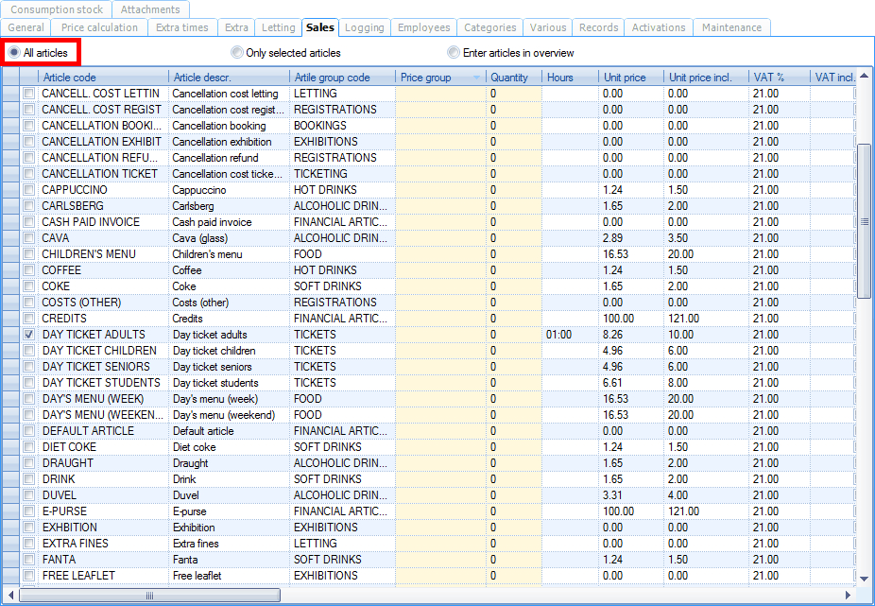Click the horizontal scrollbar thumb

pyautogui.click(x=150, y=596)
